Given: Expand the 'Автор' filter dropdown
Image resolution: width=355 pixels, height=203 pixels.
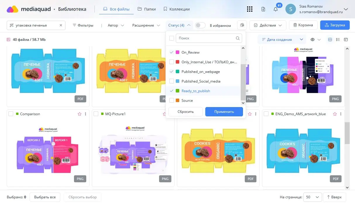Looking at the screenshot, I should [x=116, y=25].
